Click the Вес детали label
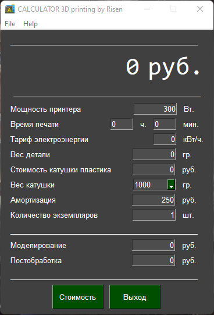 [x=30, y=155]
